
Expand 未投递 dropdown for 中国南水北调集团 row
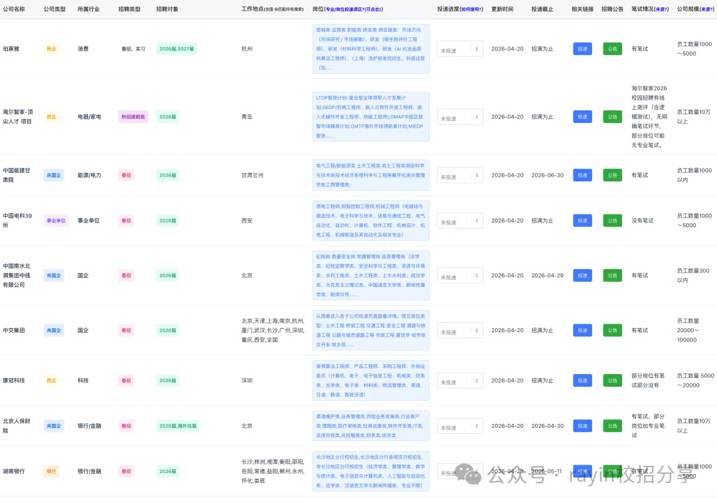[460, 276]
